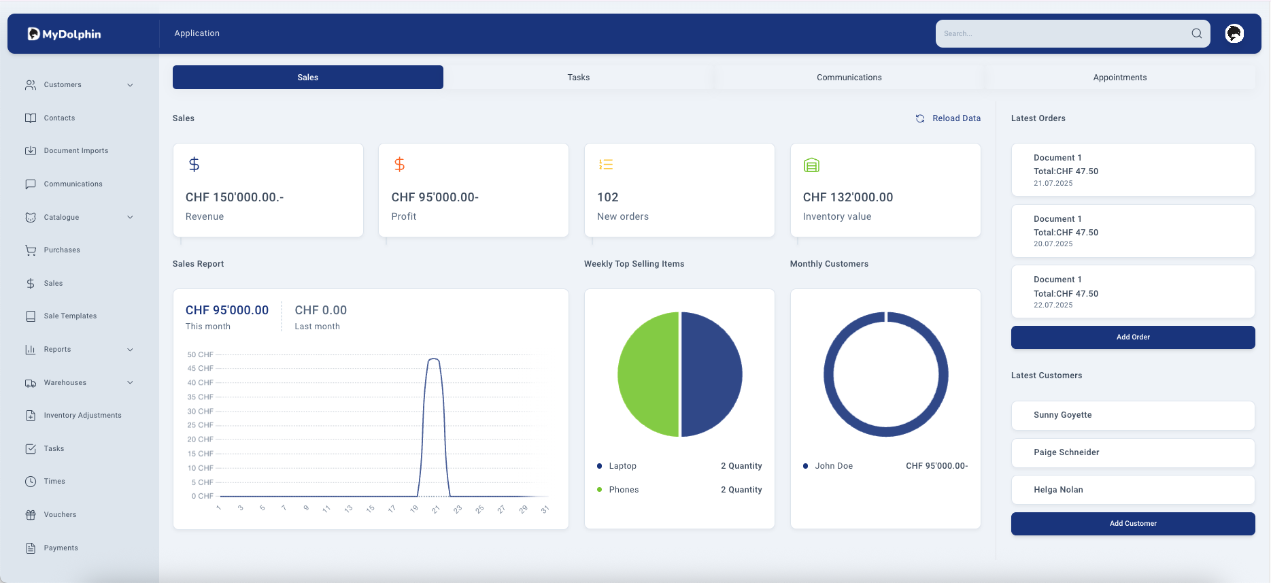
Task: Select the Document Imports icon
Action: [x=31, y=151]
